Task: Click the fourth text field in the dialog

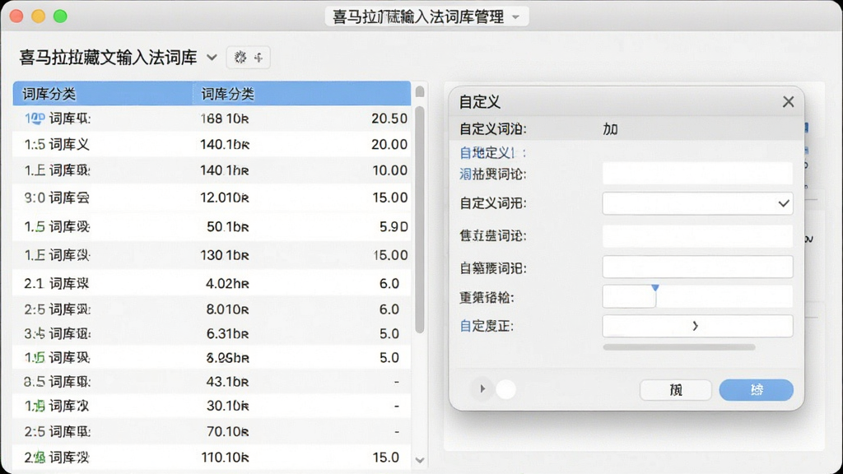Action: tap(697, 267)
